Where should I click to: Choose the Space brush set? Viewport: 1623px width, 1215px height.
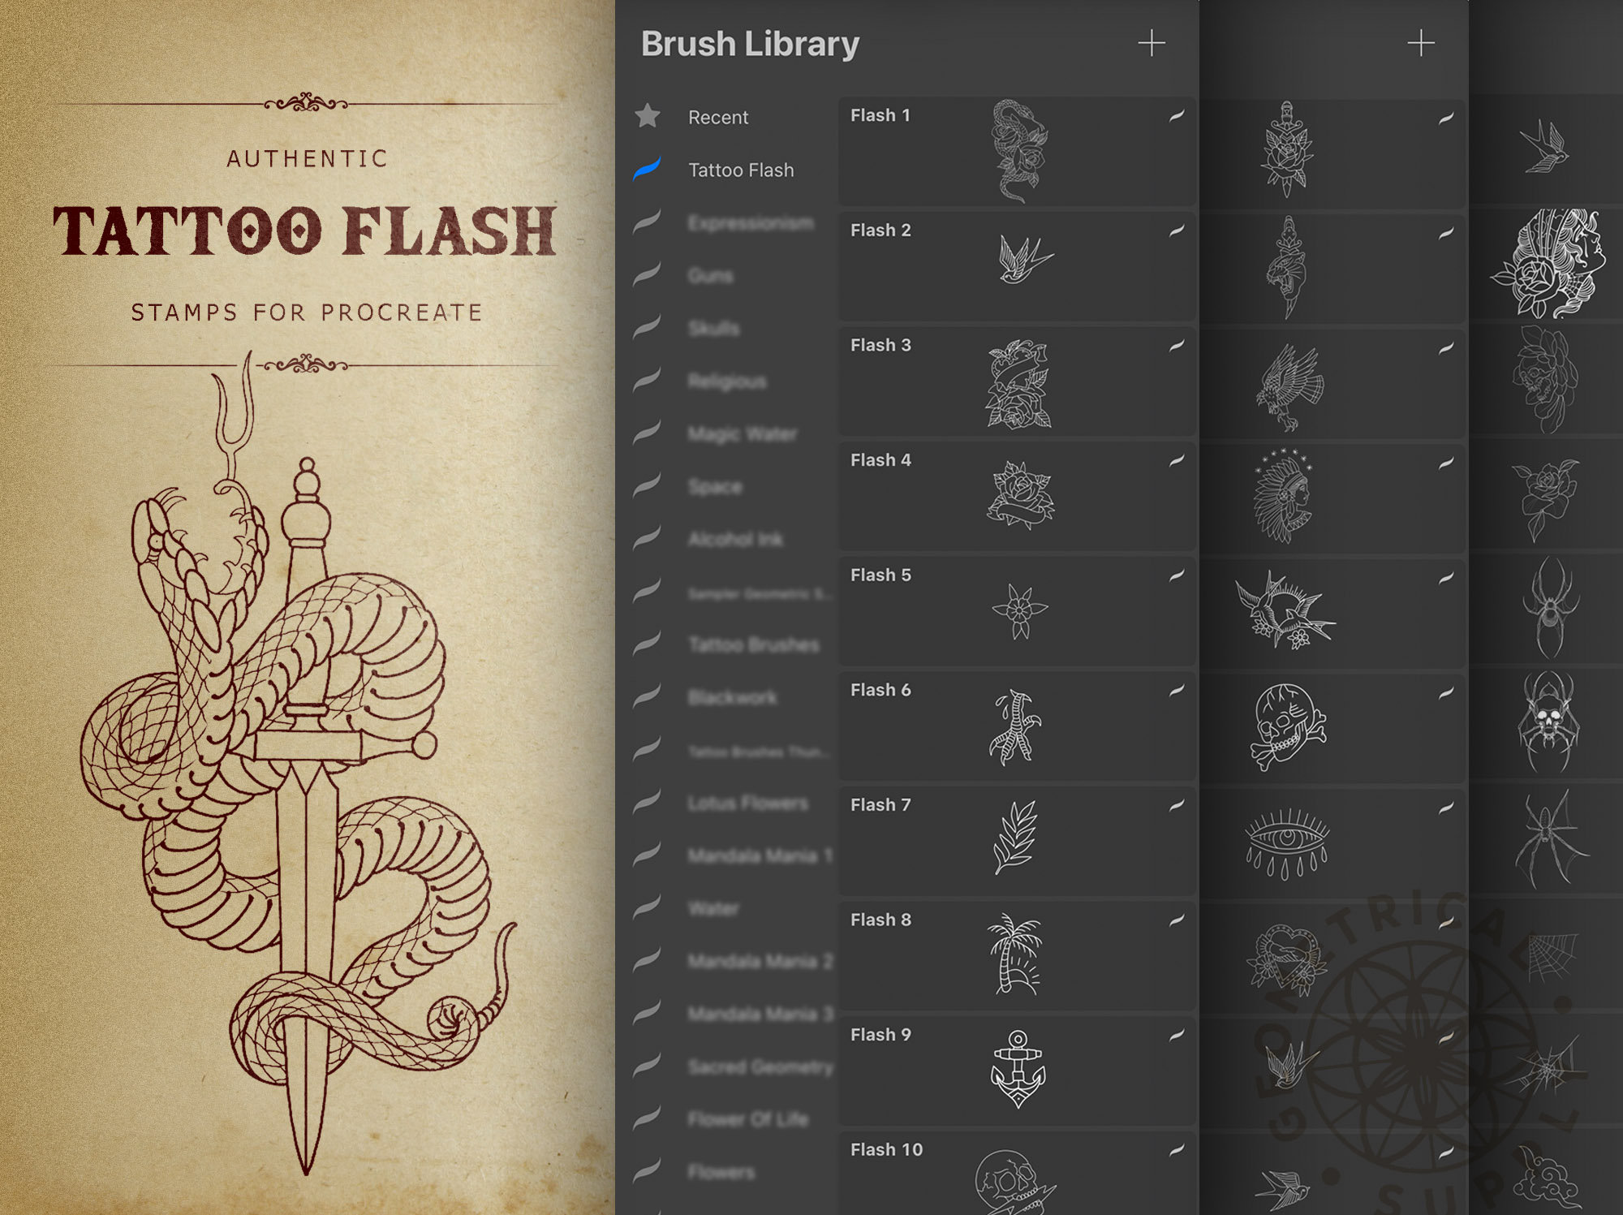click(715, 487)
